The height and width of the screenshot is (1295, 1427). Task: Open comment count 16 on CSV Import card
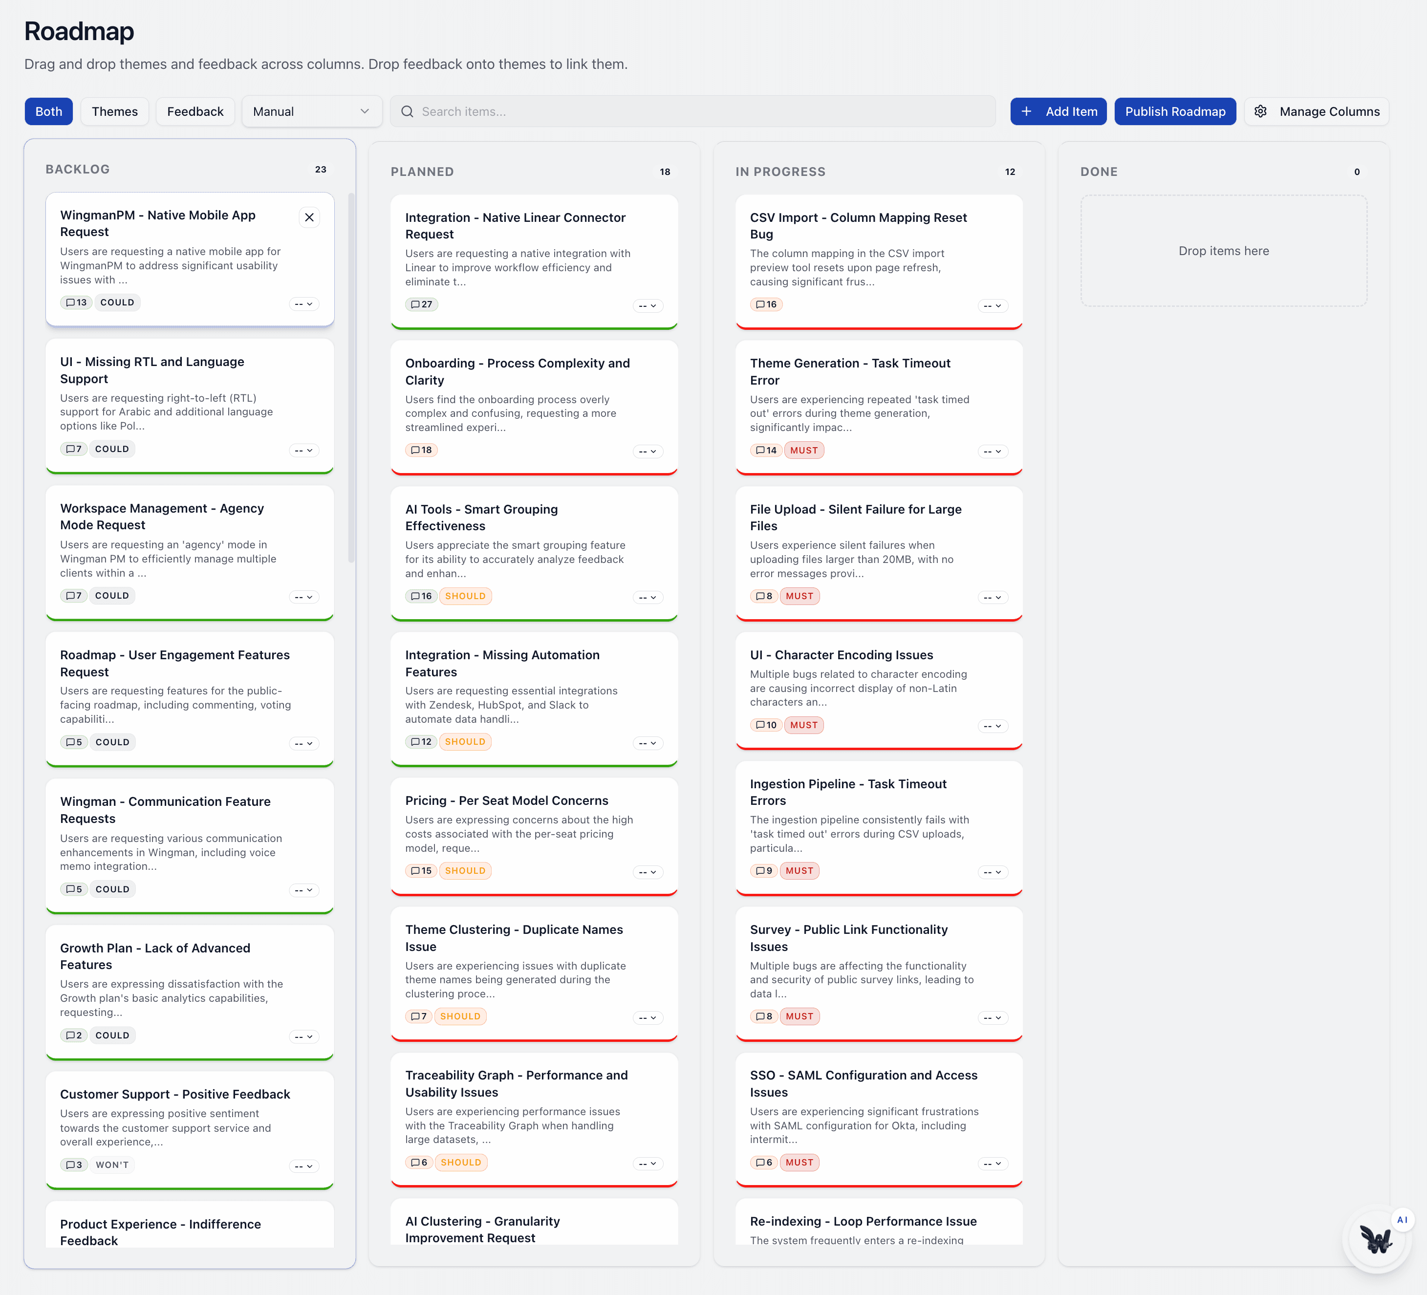[767, 305]
